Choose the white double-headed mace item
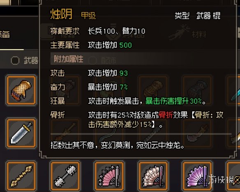240x192 pixels. (x=65, y=176)
